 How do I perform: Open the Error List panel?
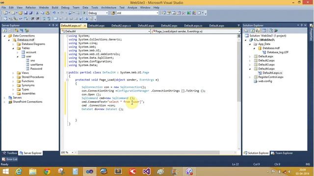10,159
